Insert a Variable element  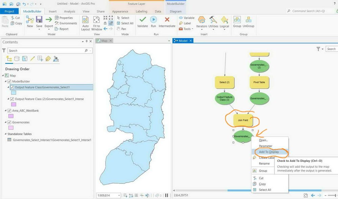point(187,18)
